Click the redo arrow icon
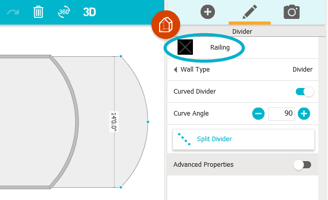The width and height of the screenshot is (328, 200). [13, 12]
